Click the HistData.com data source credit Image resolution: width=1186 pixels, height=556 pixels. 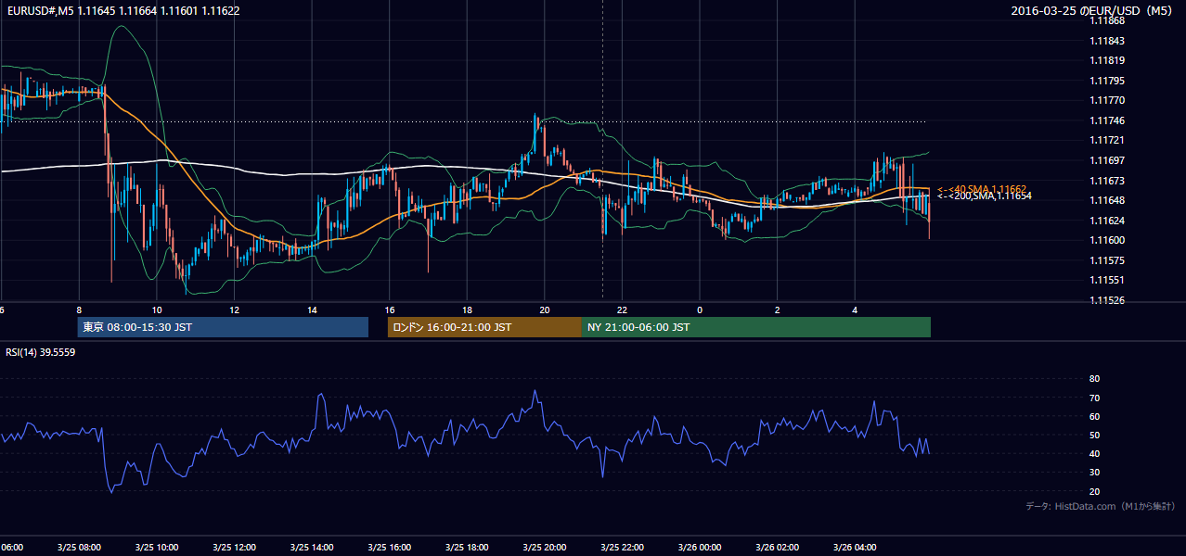pos(1101,506)
